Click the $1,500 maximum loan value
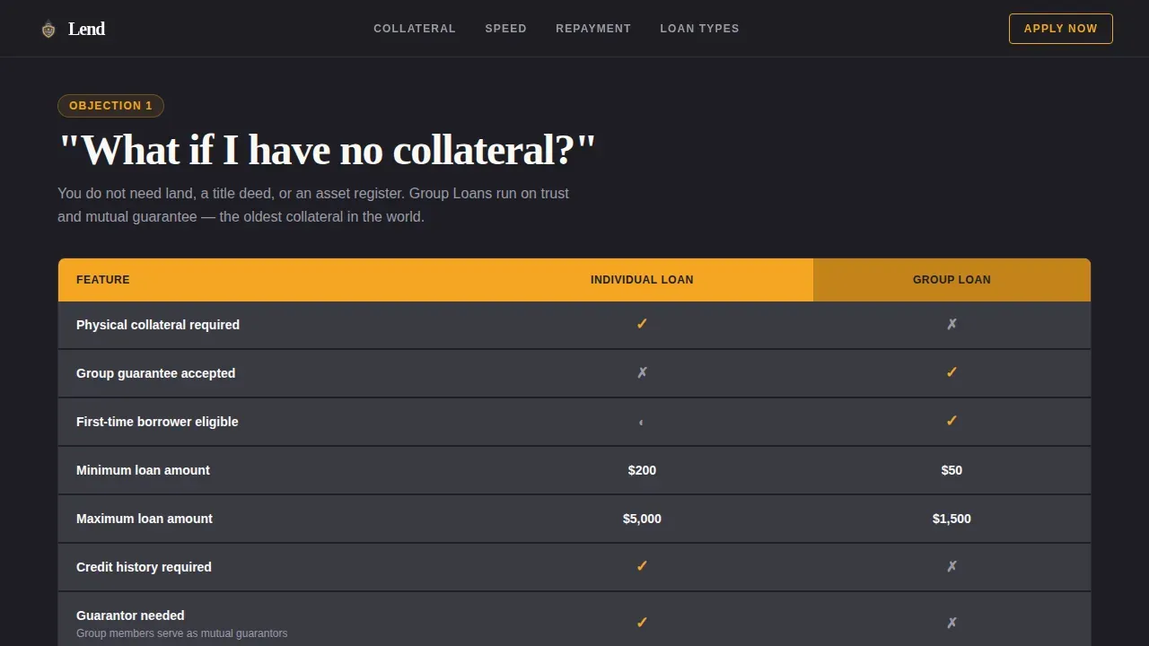Viewport: 1149px width, 646px height. tap(952, 519)
